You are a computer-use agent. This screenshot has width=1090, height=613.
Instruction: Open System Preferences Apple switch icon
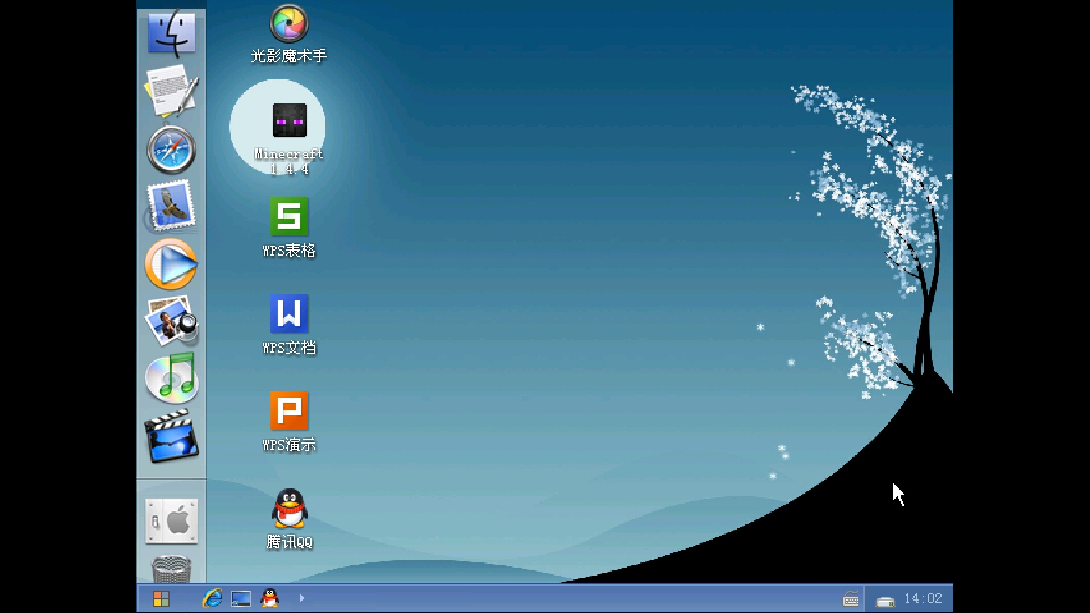171,521
